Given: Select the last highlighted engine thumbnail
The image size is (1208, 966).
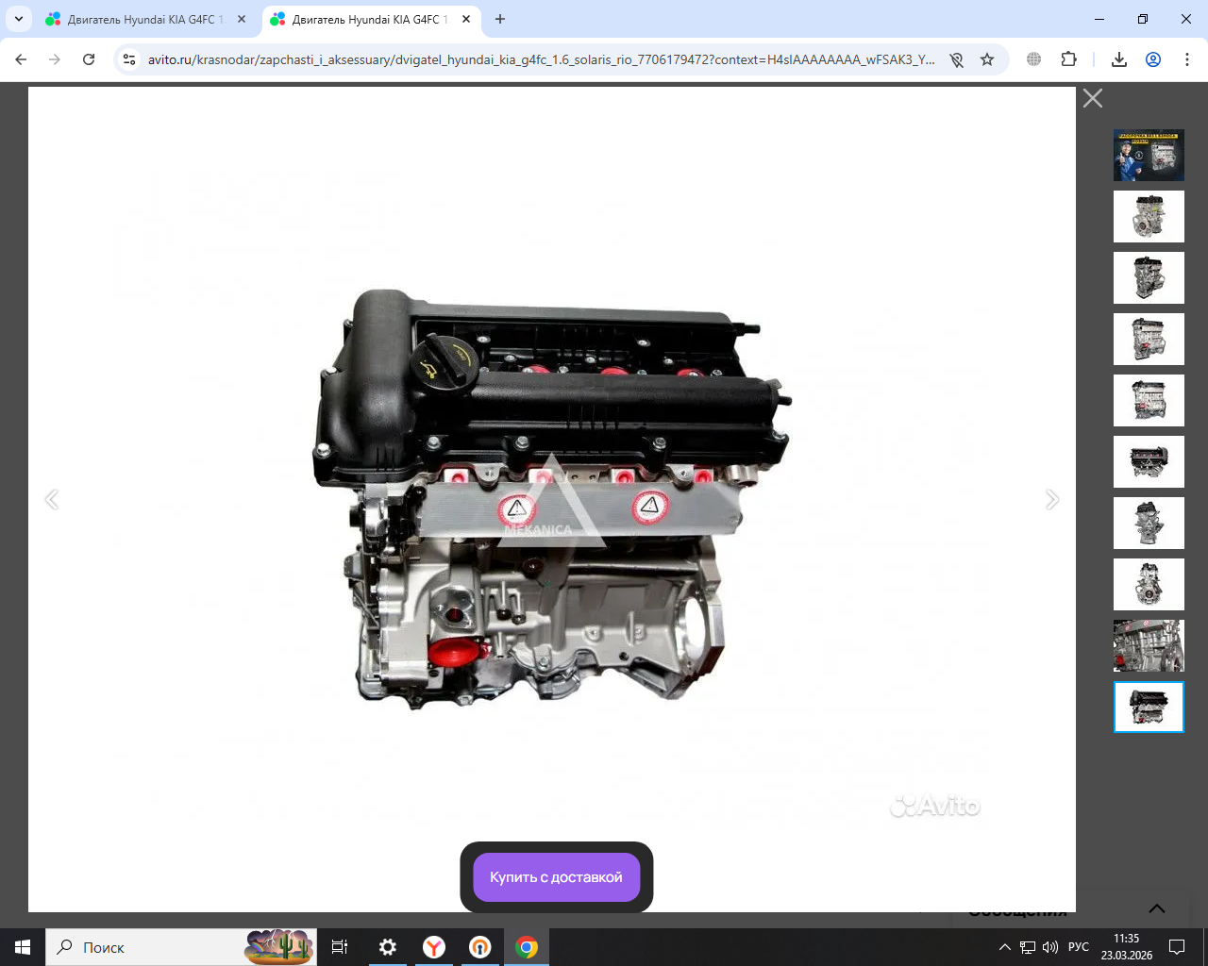Looking at the screenshot, I should pos(1149,707).
